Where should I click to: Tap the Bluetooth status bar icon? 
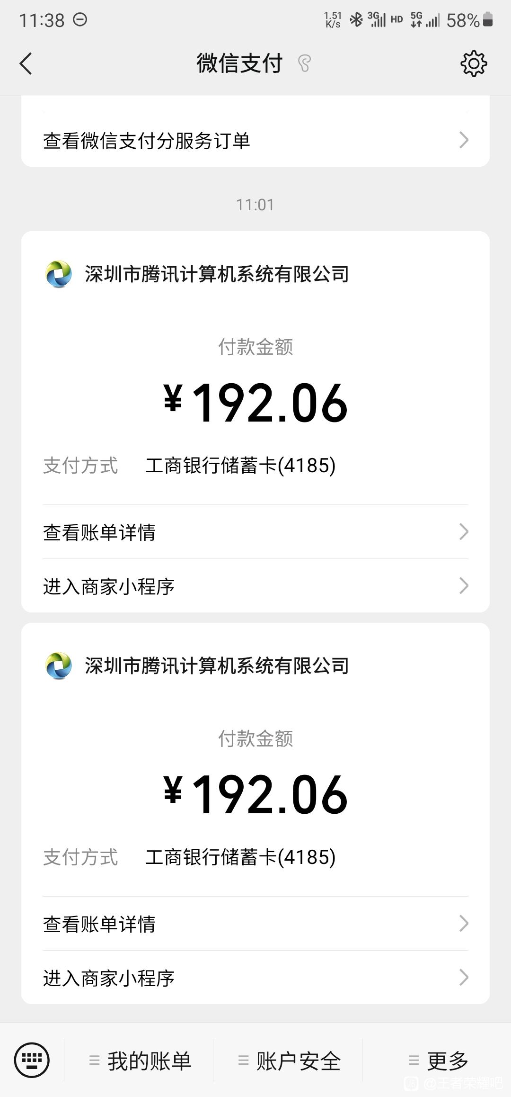click(356, 20)
